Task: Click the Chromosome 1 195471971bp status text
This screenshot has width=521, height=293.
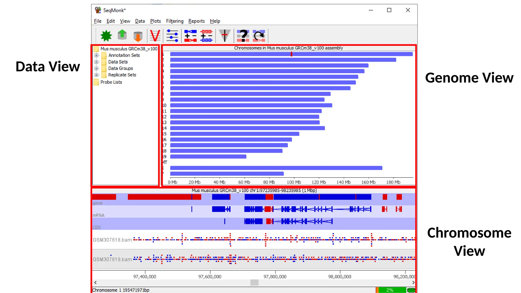Action: point(121,290)
